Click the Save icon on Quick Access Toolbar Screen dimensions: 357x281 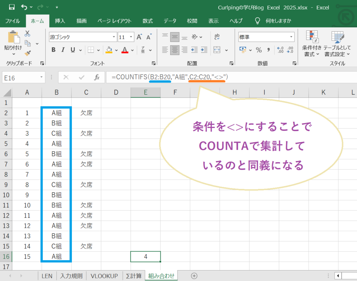(12, 7)
